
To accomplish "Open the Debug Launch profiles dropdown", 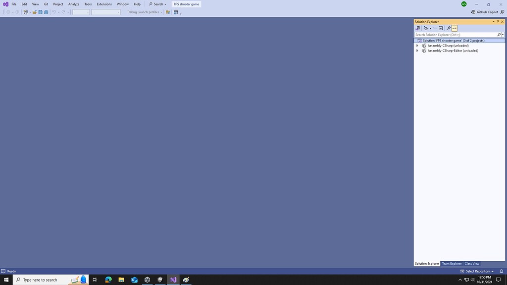I will [161, 12].
